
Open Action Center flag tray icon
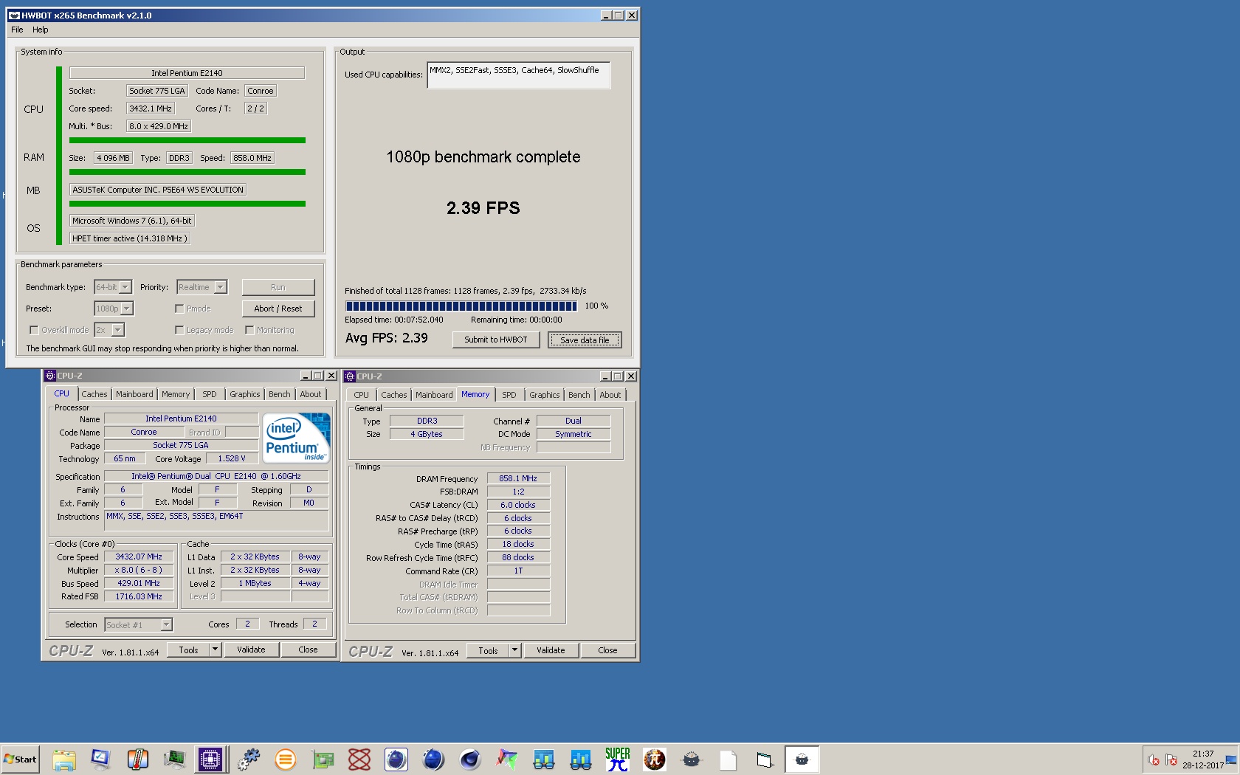pyautogui.click(x=1171, y=759)
